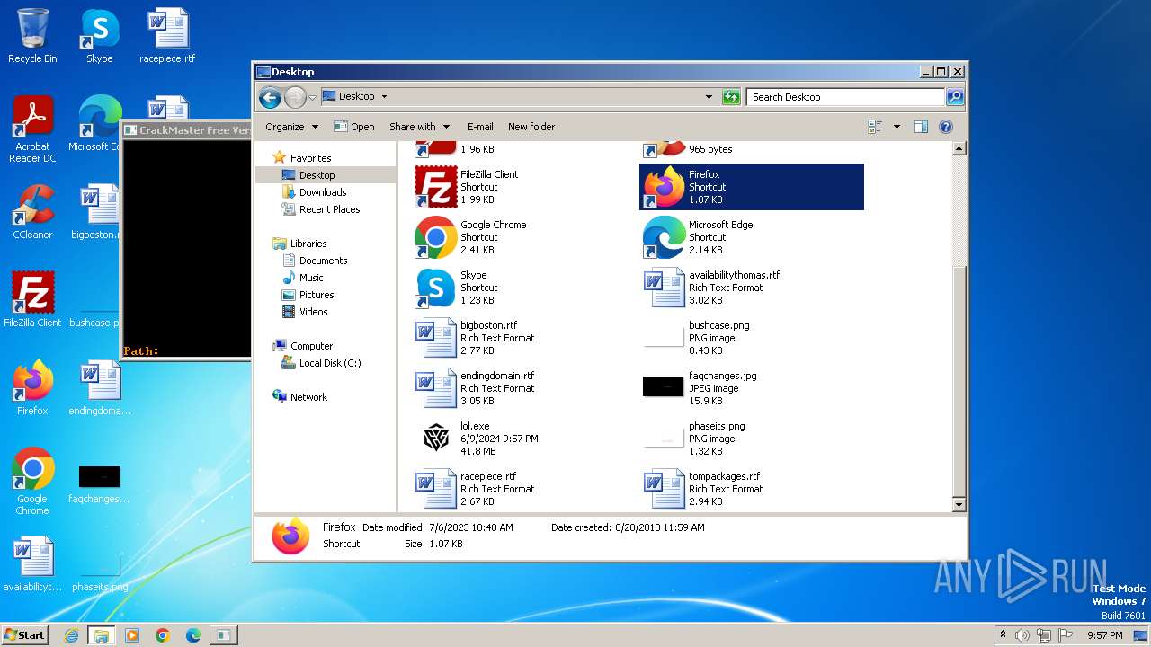Refresh the Desktop folder view

(x=731, y=97)
